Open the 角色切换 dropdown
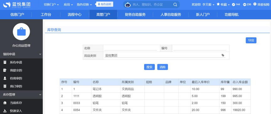The image size is (271, 114). click(x=84, y=5)
